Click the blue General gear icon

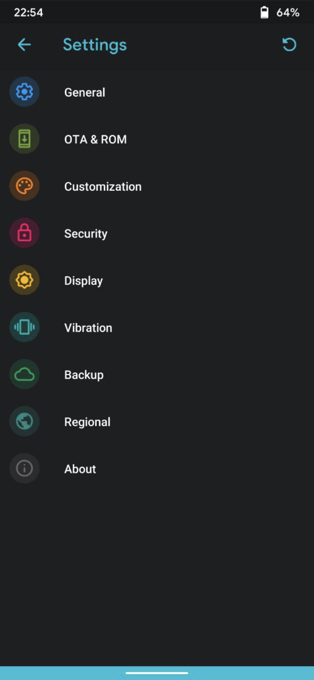pyautogui.click(x=25, y=92)
